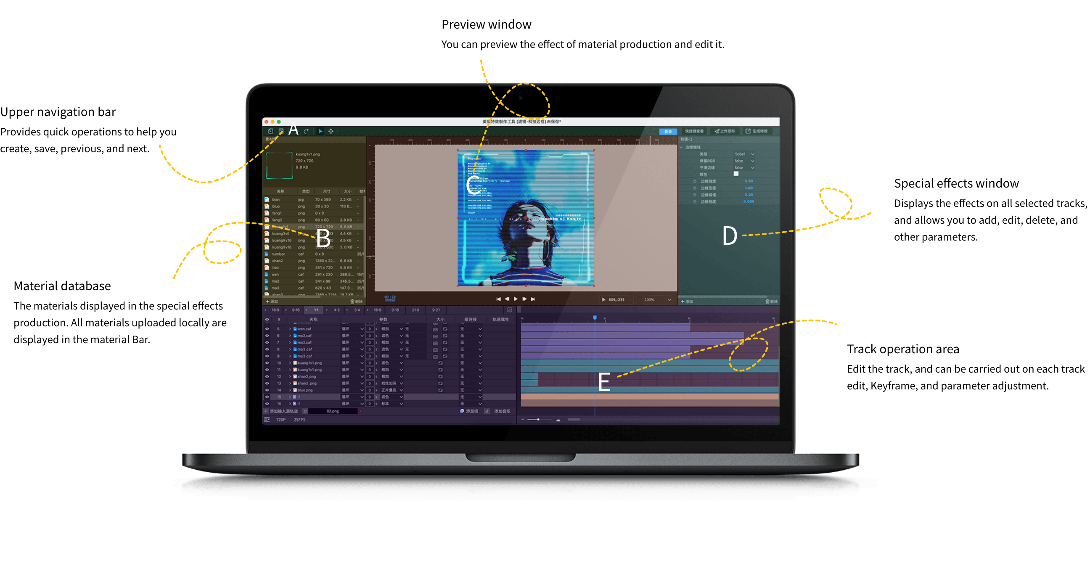Click the new project icon in toolbar
This screenshot has height=561, width=1090.
pyautogui.click(x=271, y=131)
